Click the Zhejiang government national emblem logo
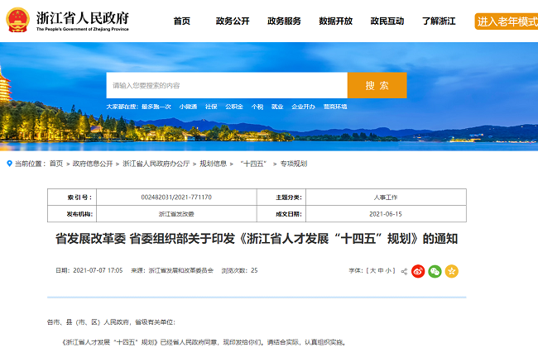The image size is (538, 357). pyautogui.click(x=18, y=21)
